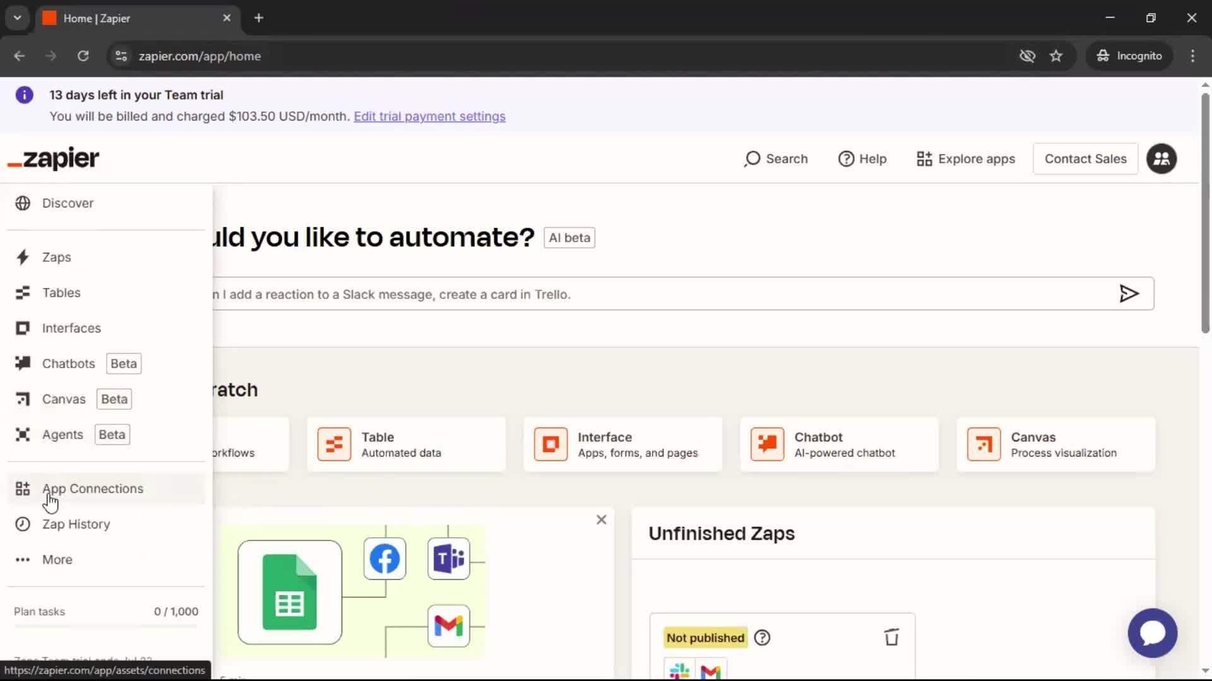Click Google Sheets icon in illustration
1212x681 pixels.
coord(290,592)
